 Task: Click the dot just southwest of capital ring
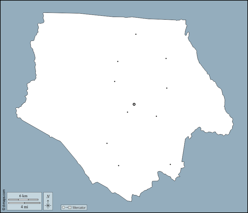(x=127, y=112)
